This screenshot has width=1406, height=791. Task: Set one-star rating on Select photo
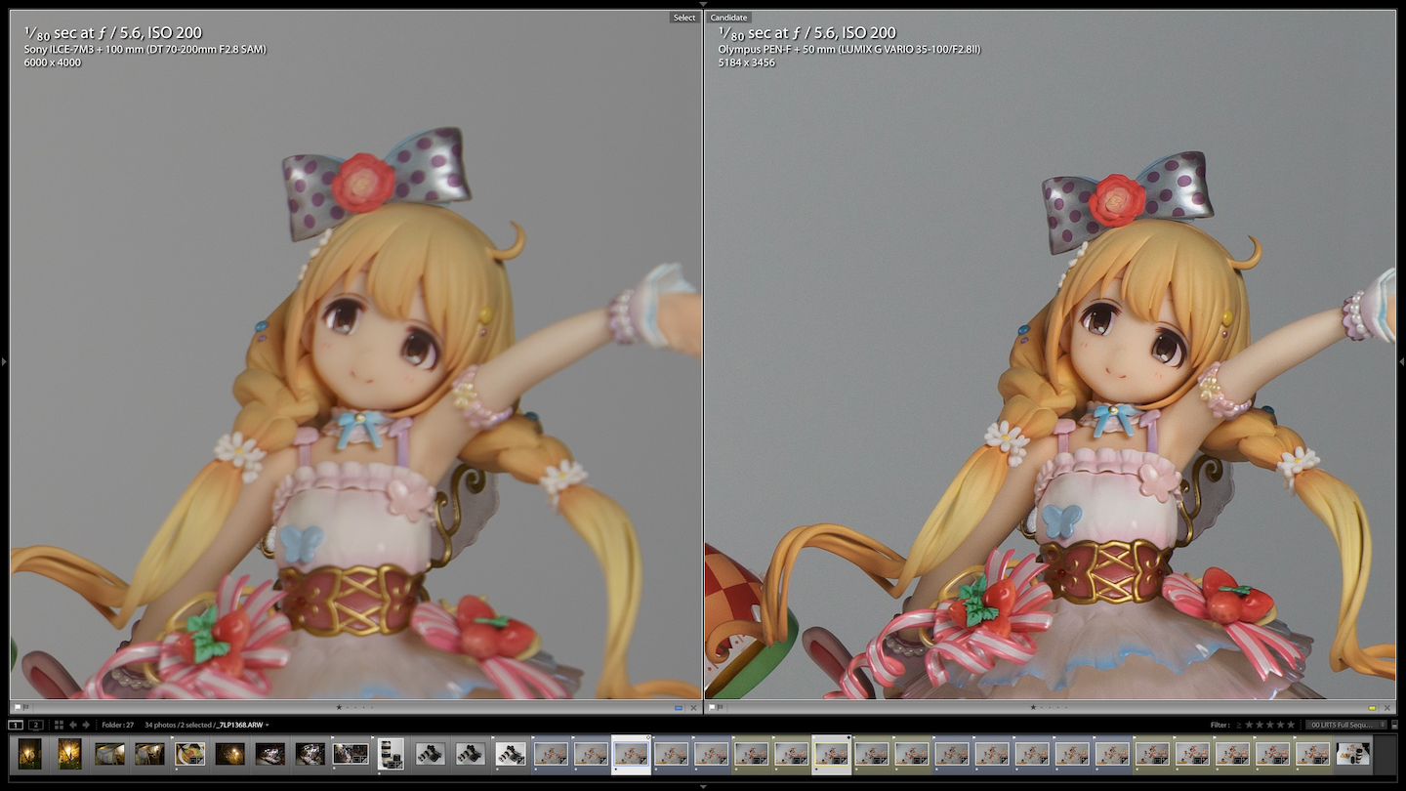tap(339, 707)
